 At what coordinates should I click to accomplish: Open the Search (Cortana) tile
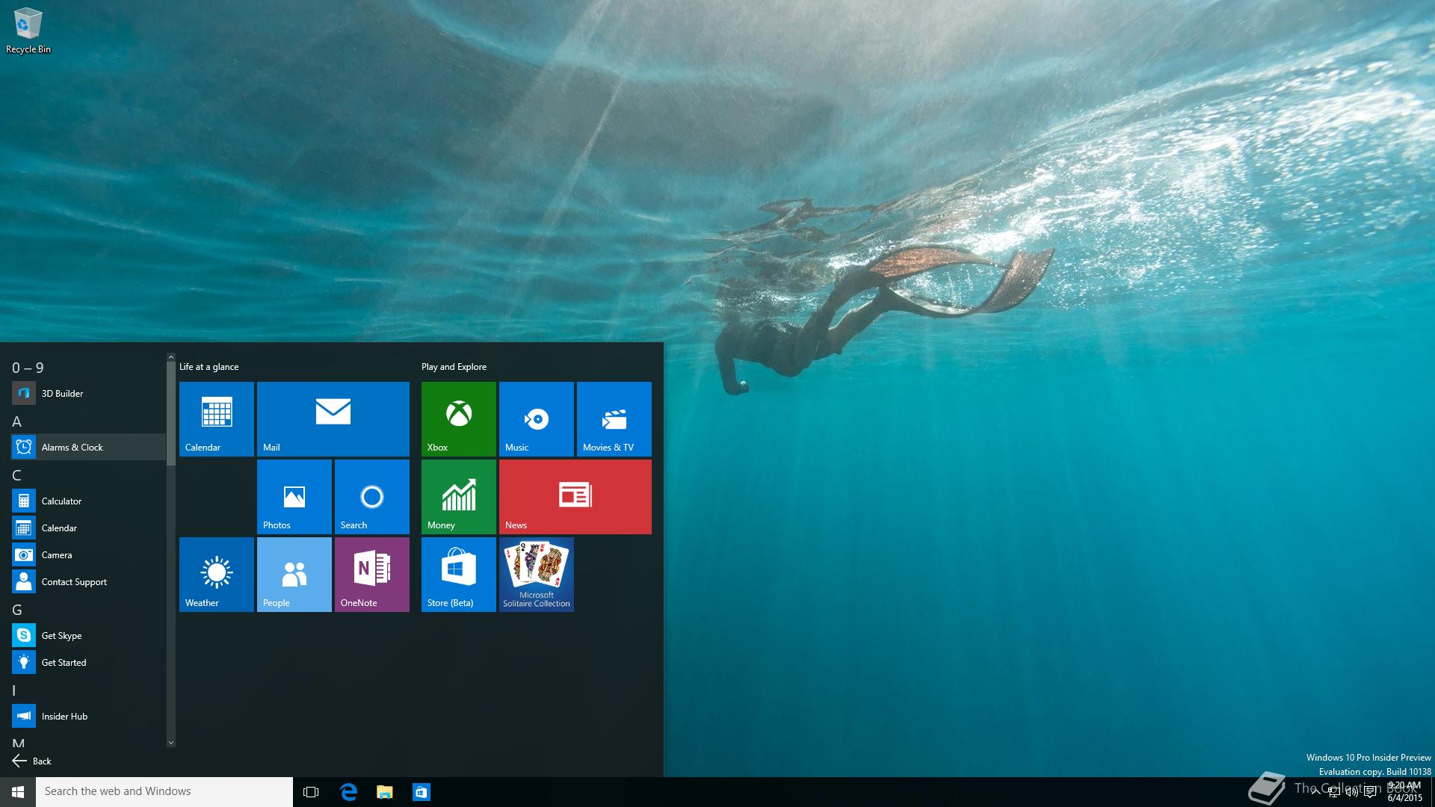372,497
